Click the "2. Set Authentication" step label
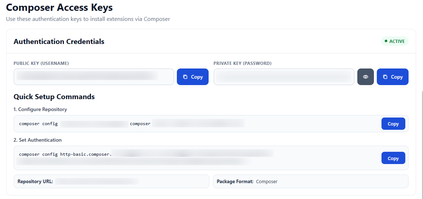 (38, 140)
